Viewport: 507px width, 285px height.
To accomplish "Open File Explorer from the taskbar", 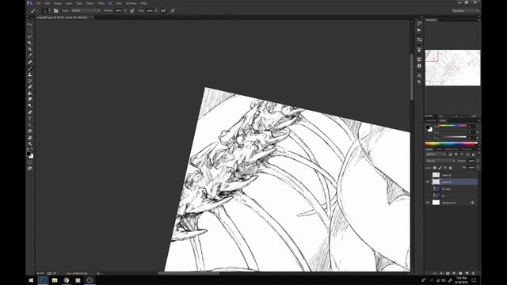I will tap(55, 280).
